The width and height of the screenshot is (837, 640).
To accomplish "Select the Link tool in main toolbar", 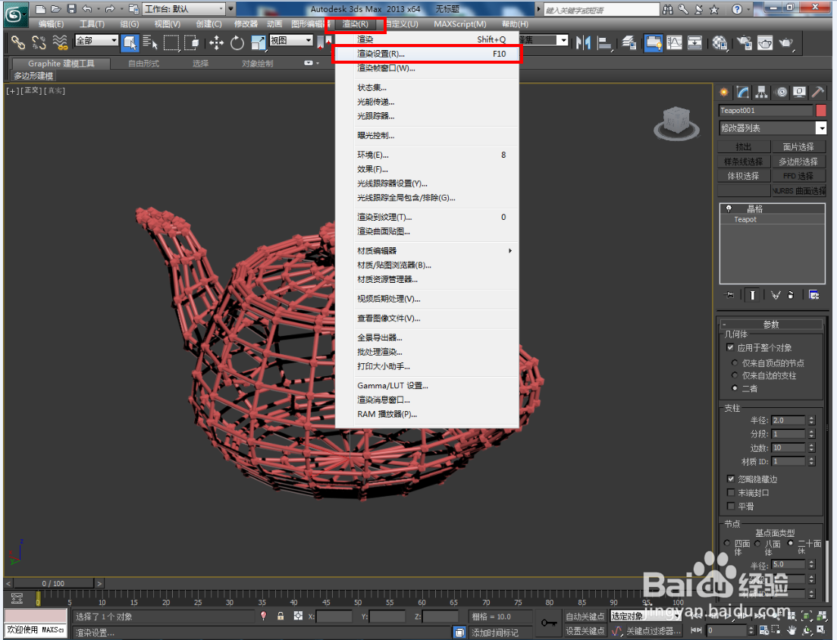I will click(17, 42).
